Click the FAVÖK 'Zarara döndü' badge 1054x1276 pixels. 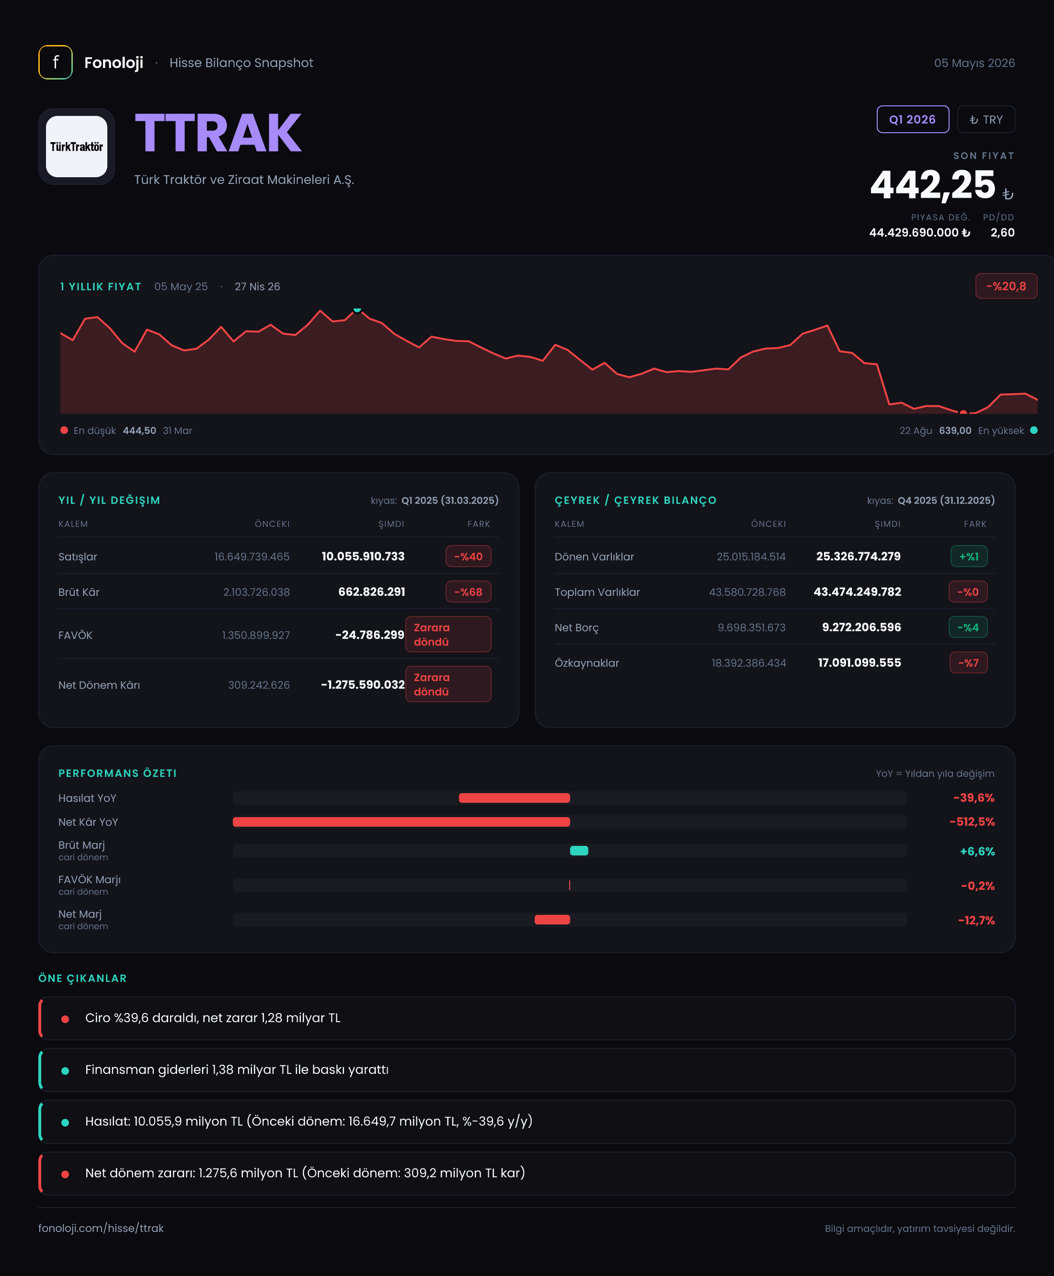(x=448, y=634)
